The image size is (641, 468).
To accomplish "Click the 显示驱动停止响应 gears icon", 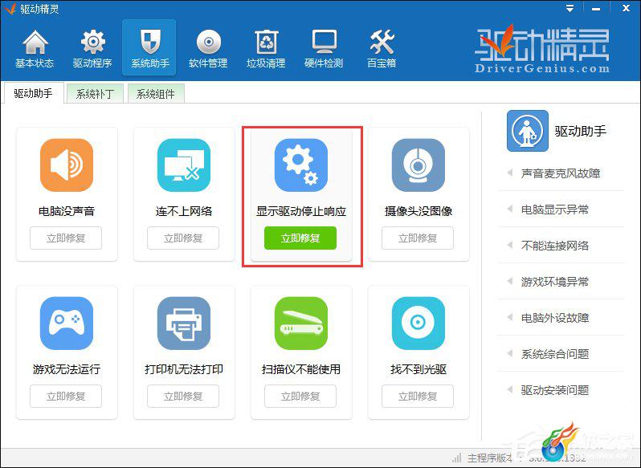I will coord(301,165).
